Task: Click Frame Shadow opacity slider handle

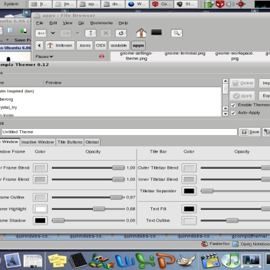Action: pos(58,221)
